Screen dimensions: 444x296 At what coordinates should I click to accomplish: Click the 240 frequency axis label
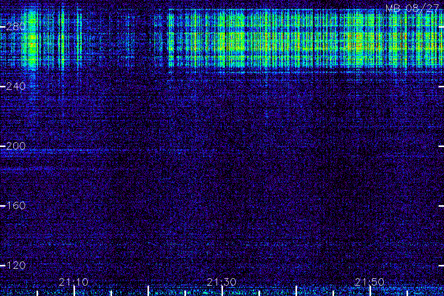tap(16, 86)
